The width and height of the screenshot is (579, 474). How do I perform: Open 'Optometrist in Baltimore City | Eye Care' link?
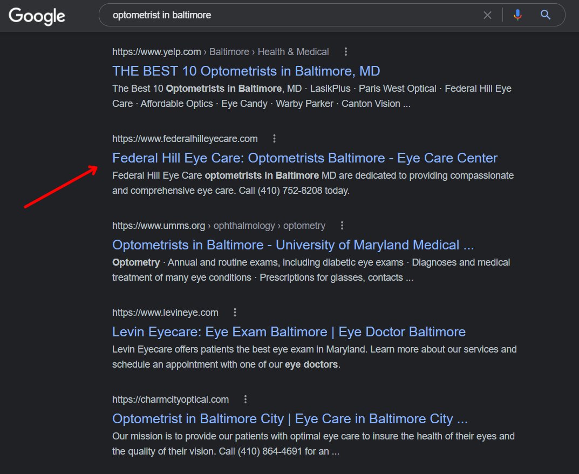point(290,418)
